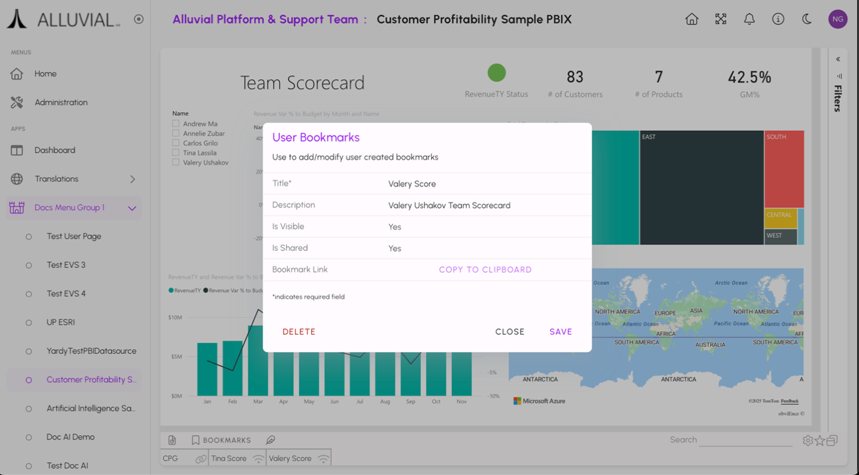Click COPY TO CLIPBOARD link
Image resolution: width=859 pixels, height=475 pixels.
[x=485, y=270]
